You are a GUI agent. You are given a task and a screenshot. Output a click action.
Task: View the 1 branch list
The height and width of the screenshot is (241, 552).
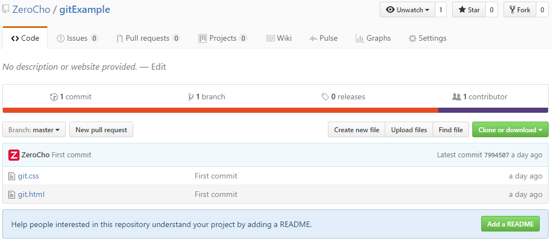tap(207, 97)
